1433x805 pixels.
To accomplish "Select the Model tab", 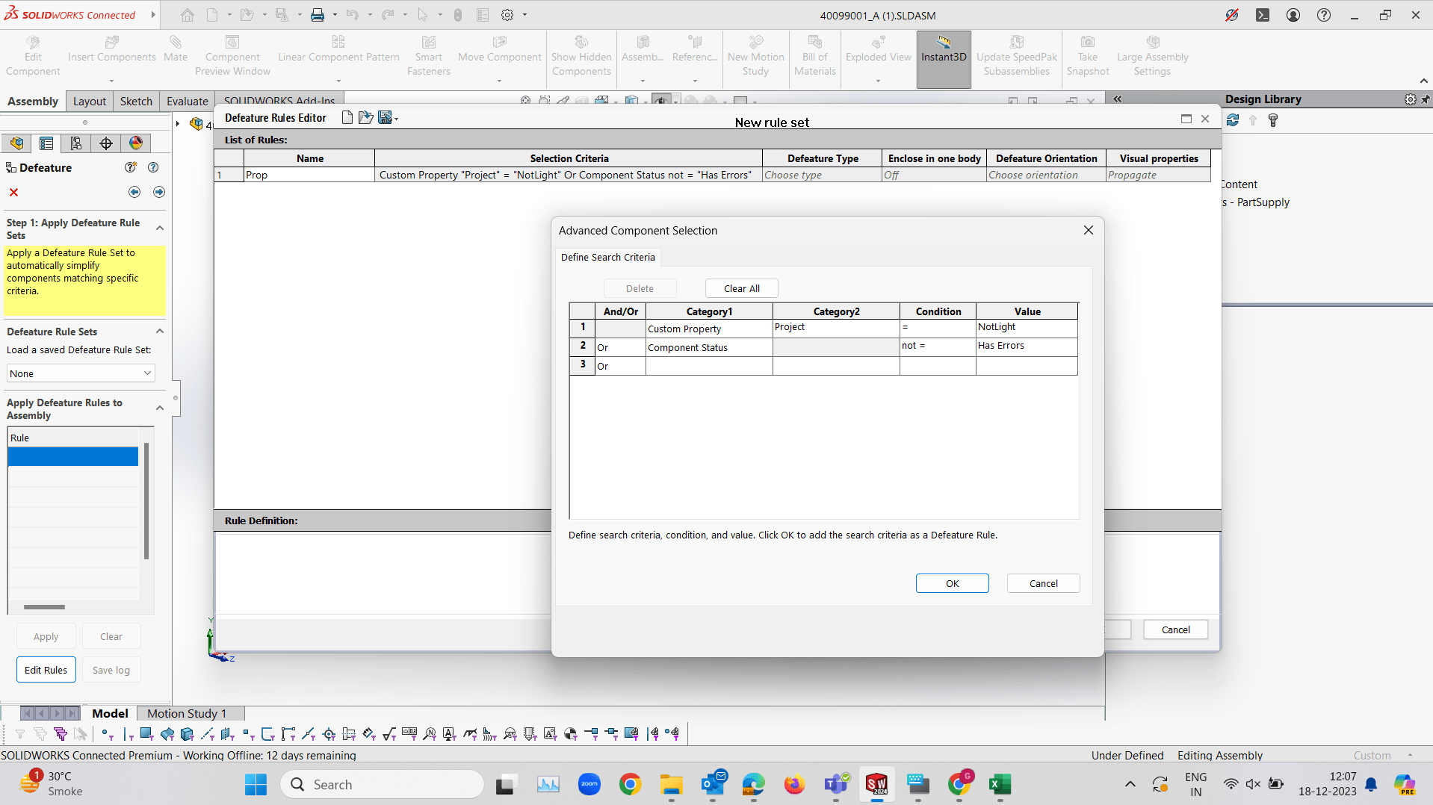I will coord(110,713).
